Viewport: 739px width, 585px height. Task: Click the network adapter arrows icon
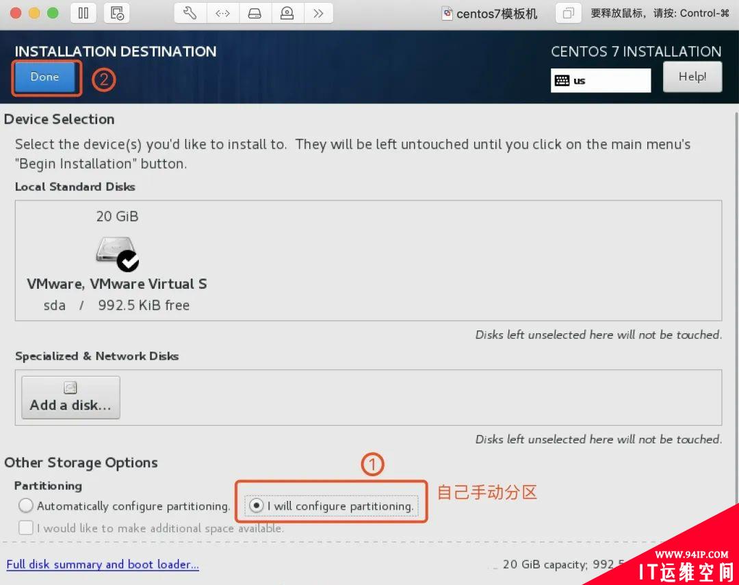[222, 13]
